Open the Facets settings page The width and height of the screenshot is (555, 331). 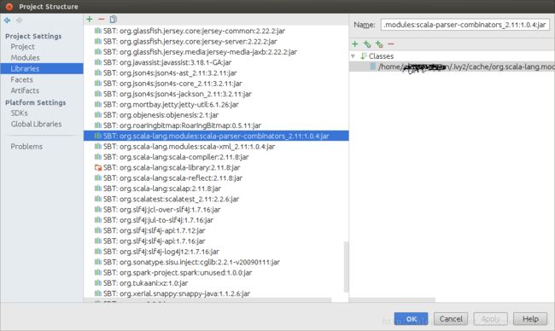tap(21, 79)
